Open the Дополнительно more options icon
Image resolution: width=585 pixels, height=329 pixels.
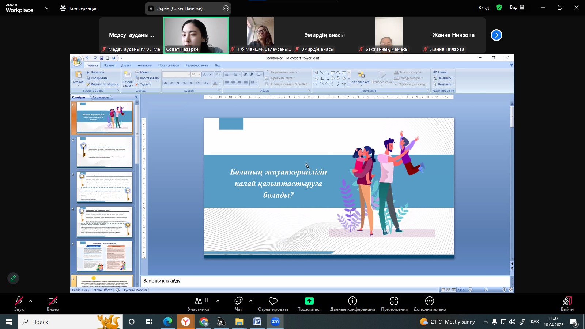tap(430, 301)
